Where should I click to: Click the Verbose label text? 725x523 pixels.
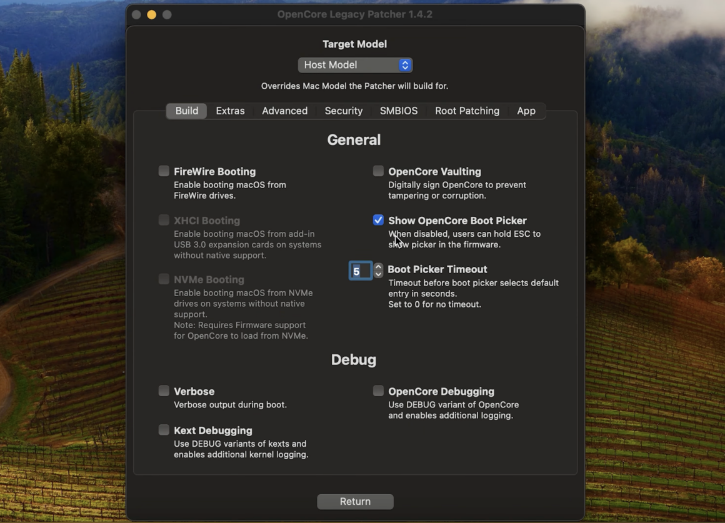194,391
